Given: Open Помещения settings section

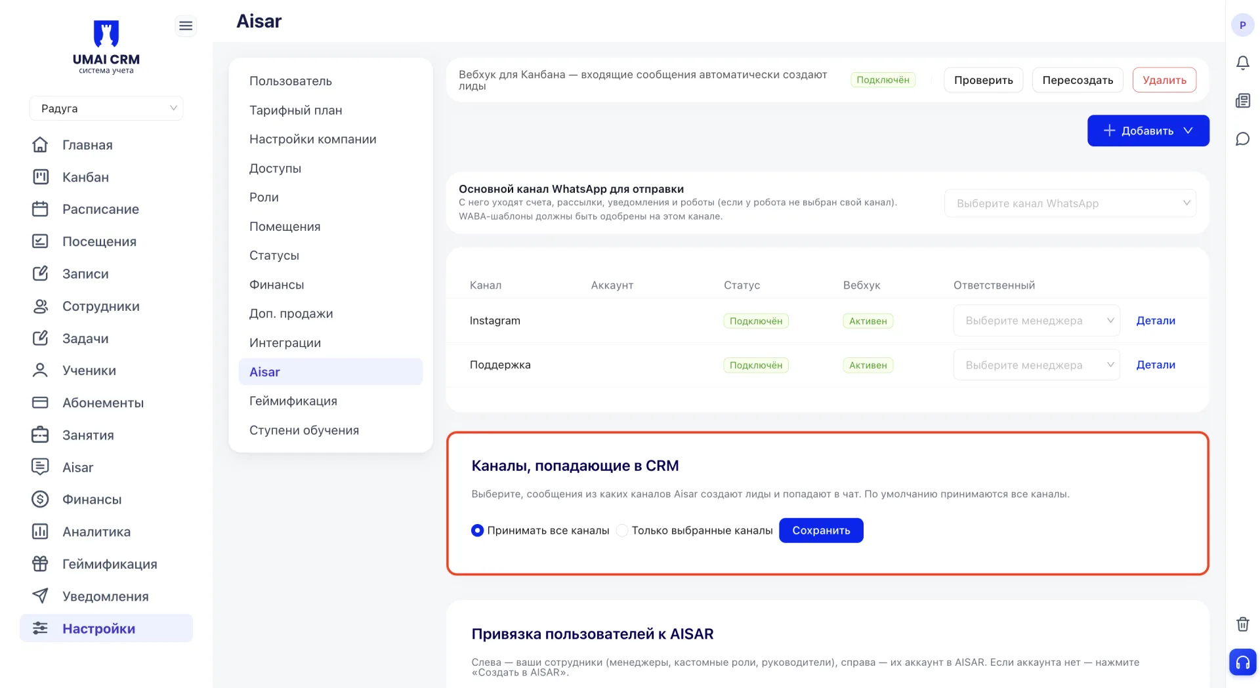Looking at the screenshot, I should click(331, 226).
